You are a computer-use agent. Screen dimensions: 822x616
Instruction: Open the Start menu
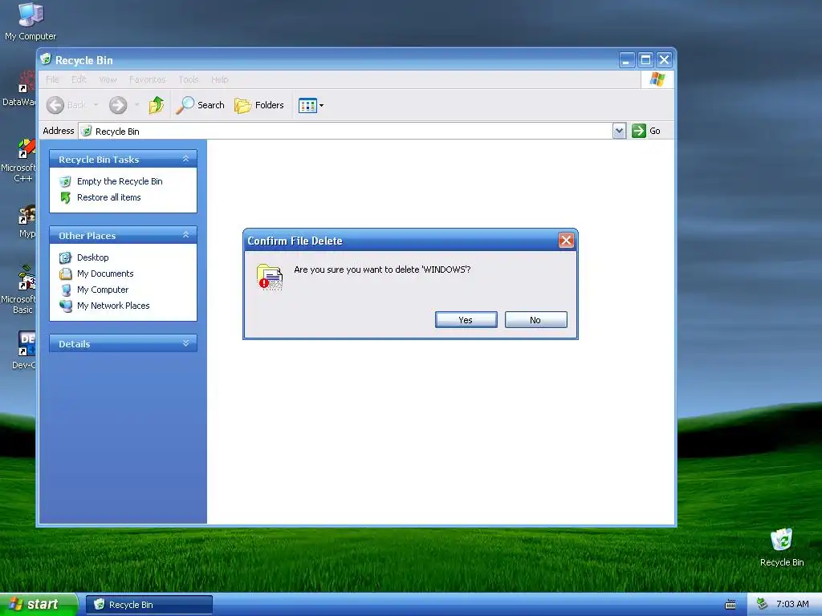(38, 605)
